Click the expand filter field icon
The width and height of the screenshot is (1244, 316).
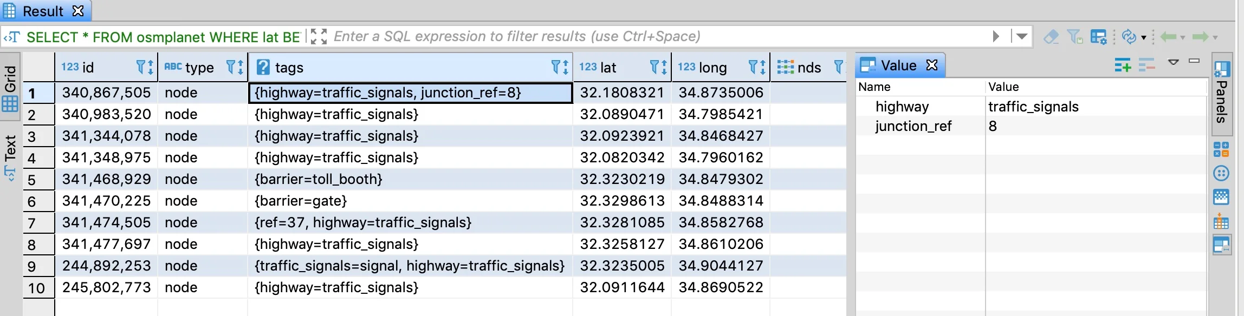point(319,36)
